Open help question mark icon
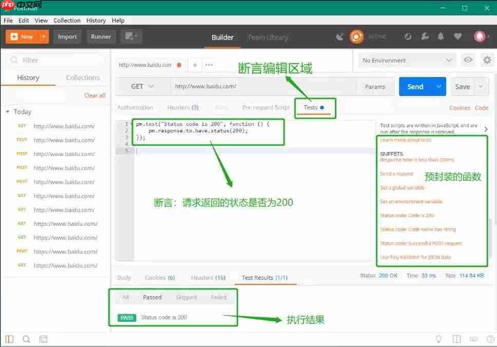 pyautogui.click(x=490, y=339)
